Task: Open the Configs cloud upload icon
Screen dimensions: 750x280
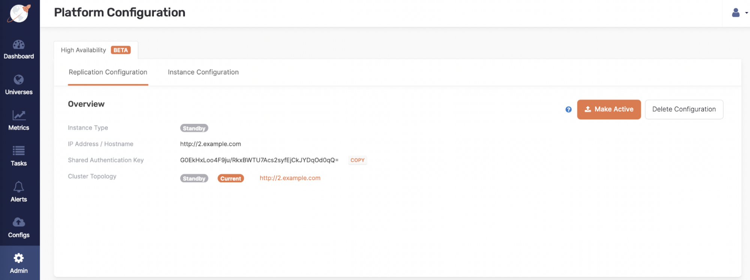Action: point(19,222)
